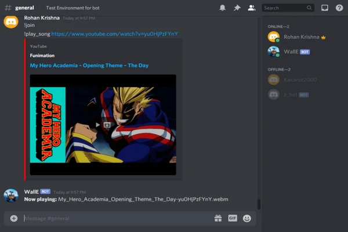The image size is (348, 232).
Task: Click Kakarot2000's avatar
Action: [x=273, y=79]
